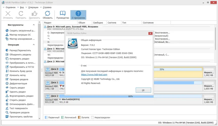This screenshot has height=126, width=218.
Task: Collapse the Операции section chevron
Action: (x=34, y=45)
